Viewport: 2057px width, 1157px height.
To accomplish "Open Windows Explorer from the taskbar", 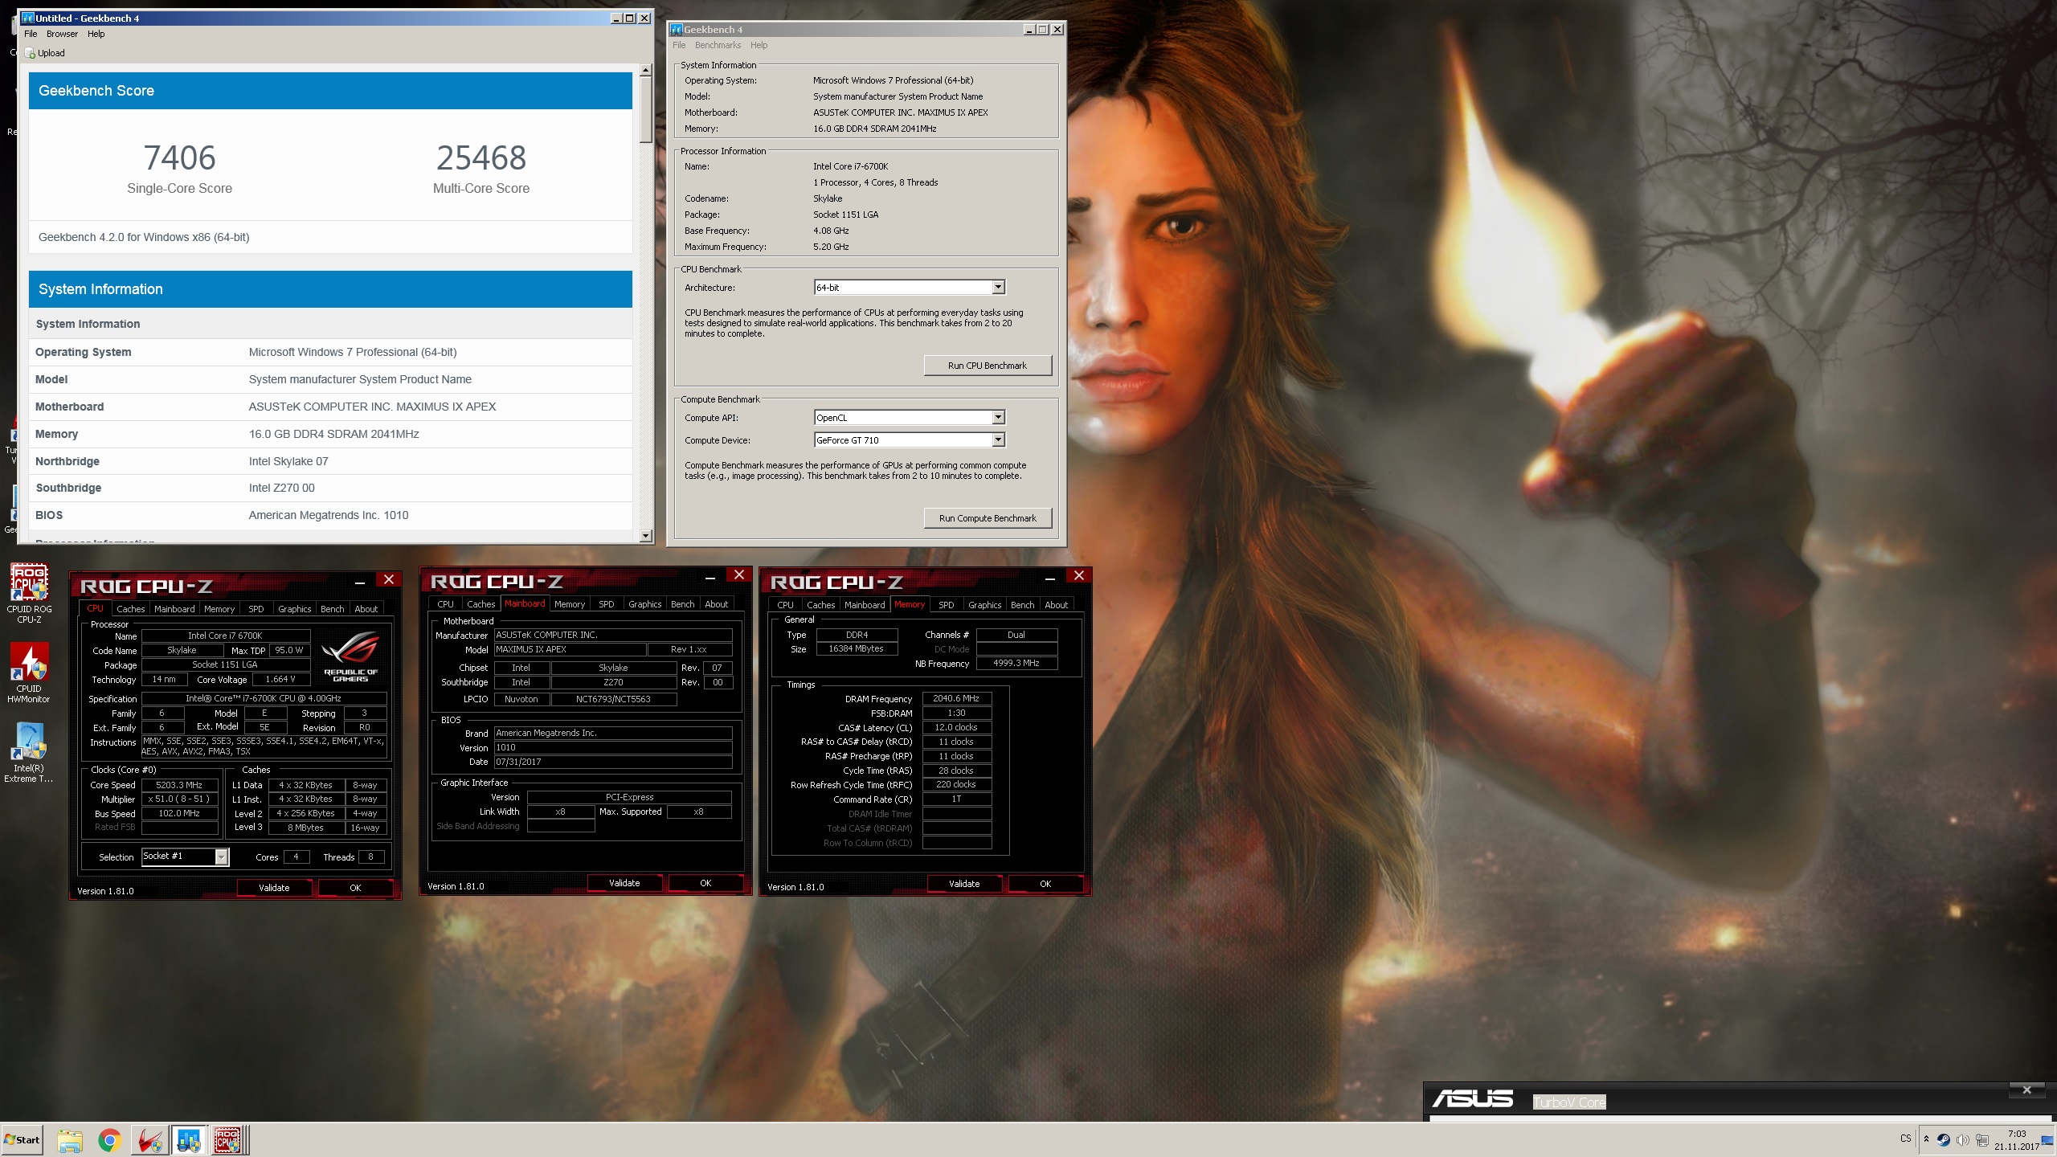I will [x=70, y=1140].
